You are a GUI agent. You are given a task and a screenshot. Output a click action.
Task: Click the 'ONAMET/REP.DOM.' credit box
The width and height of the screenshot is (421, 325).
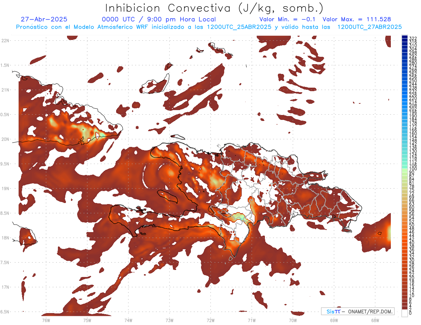(x=358, y=311)
